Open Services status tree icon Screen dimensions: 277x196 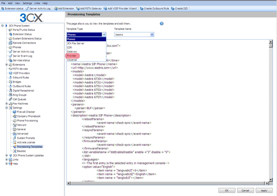[x=10, y=60]
